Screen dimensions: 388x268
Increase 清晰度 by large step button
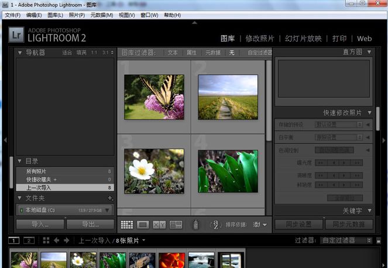click(357, 176)
